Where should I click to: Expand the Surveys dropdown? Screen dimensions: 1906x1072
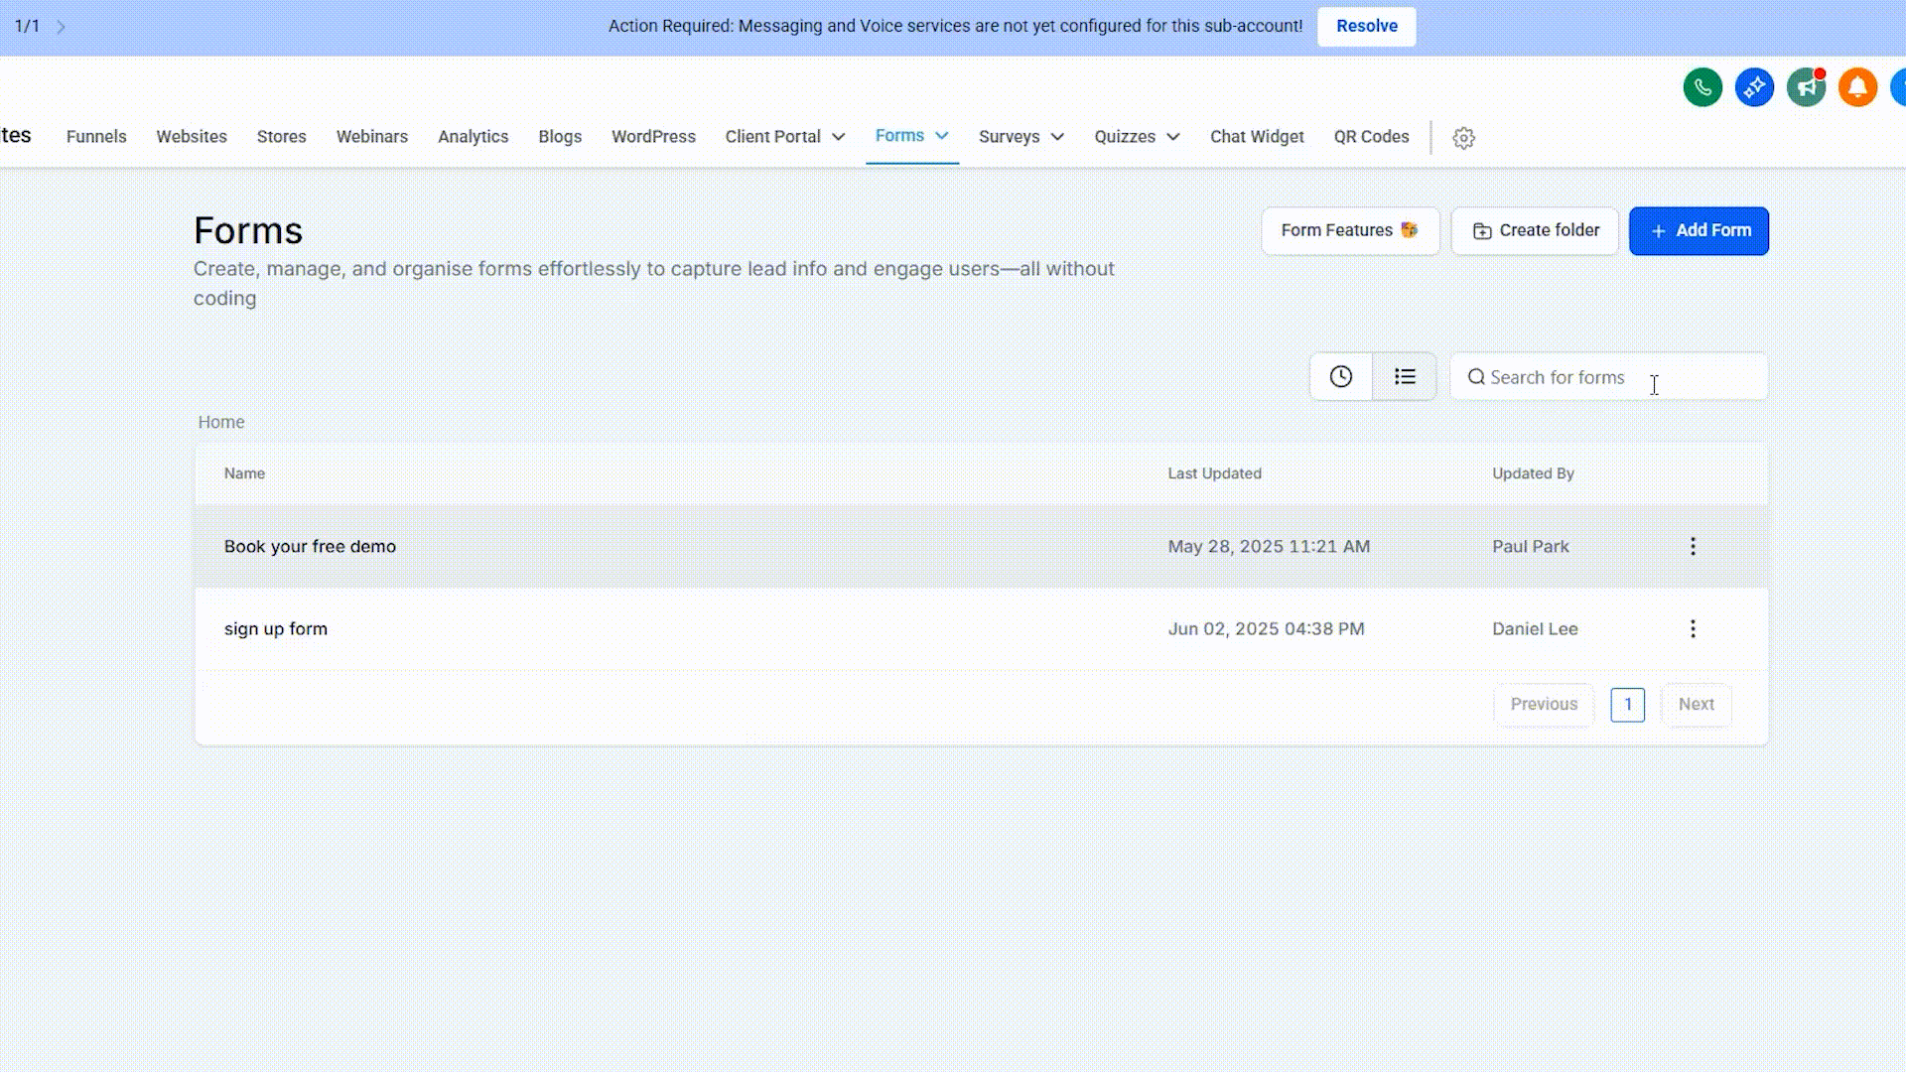[1021, 136]
